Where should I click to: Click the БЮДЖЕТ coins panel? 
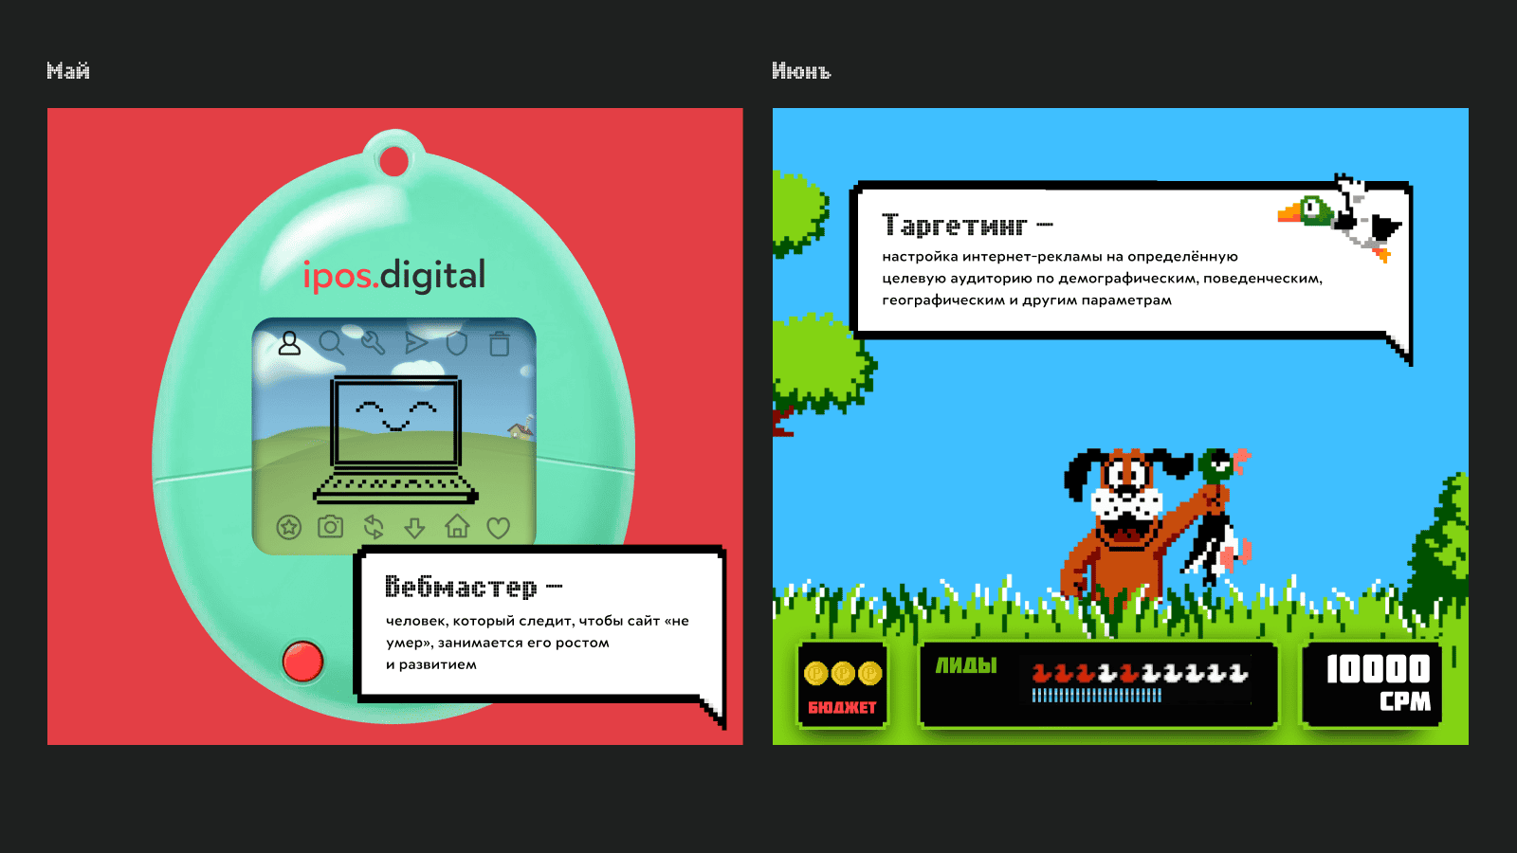843,686
